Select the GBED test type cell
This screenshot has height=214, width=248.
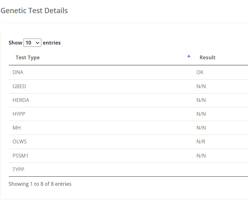(x=19, y=86)
